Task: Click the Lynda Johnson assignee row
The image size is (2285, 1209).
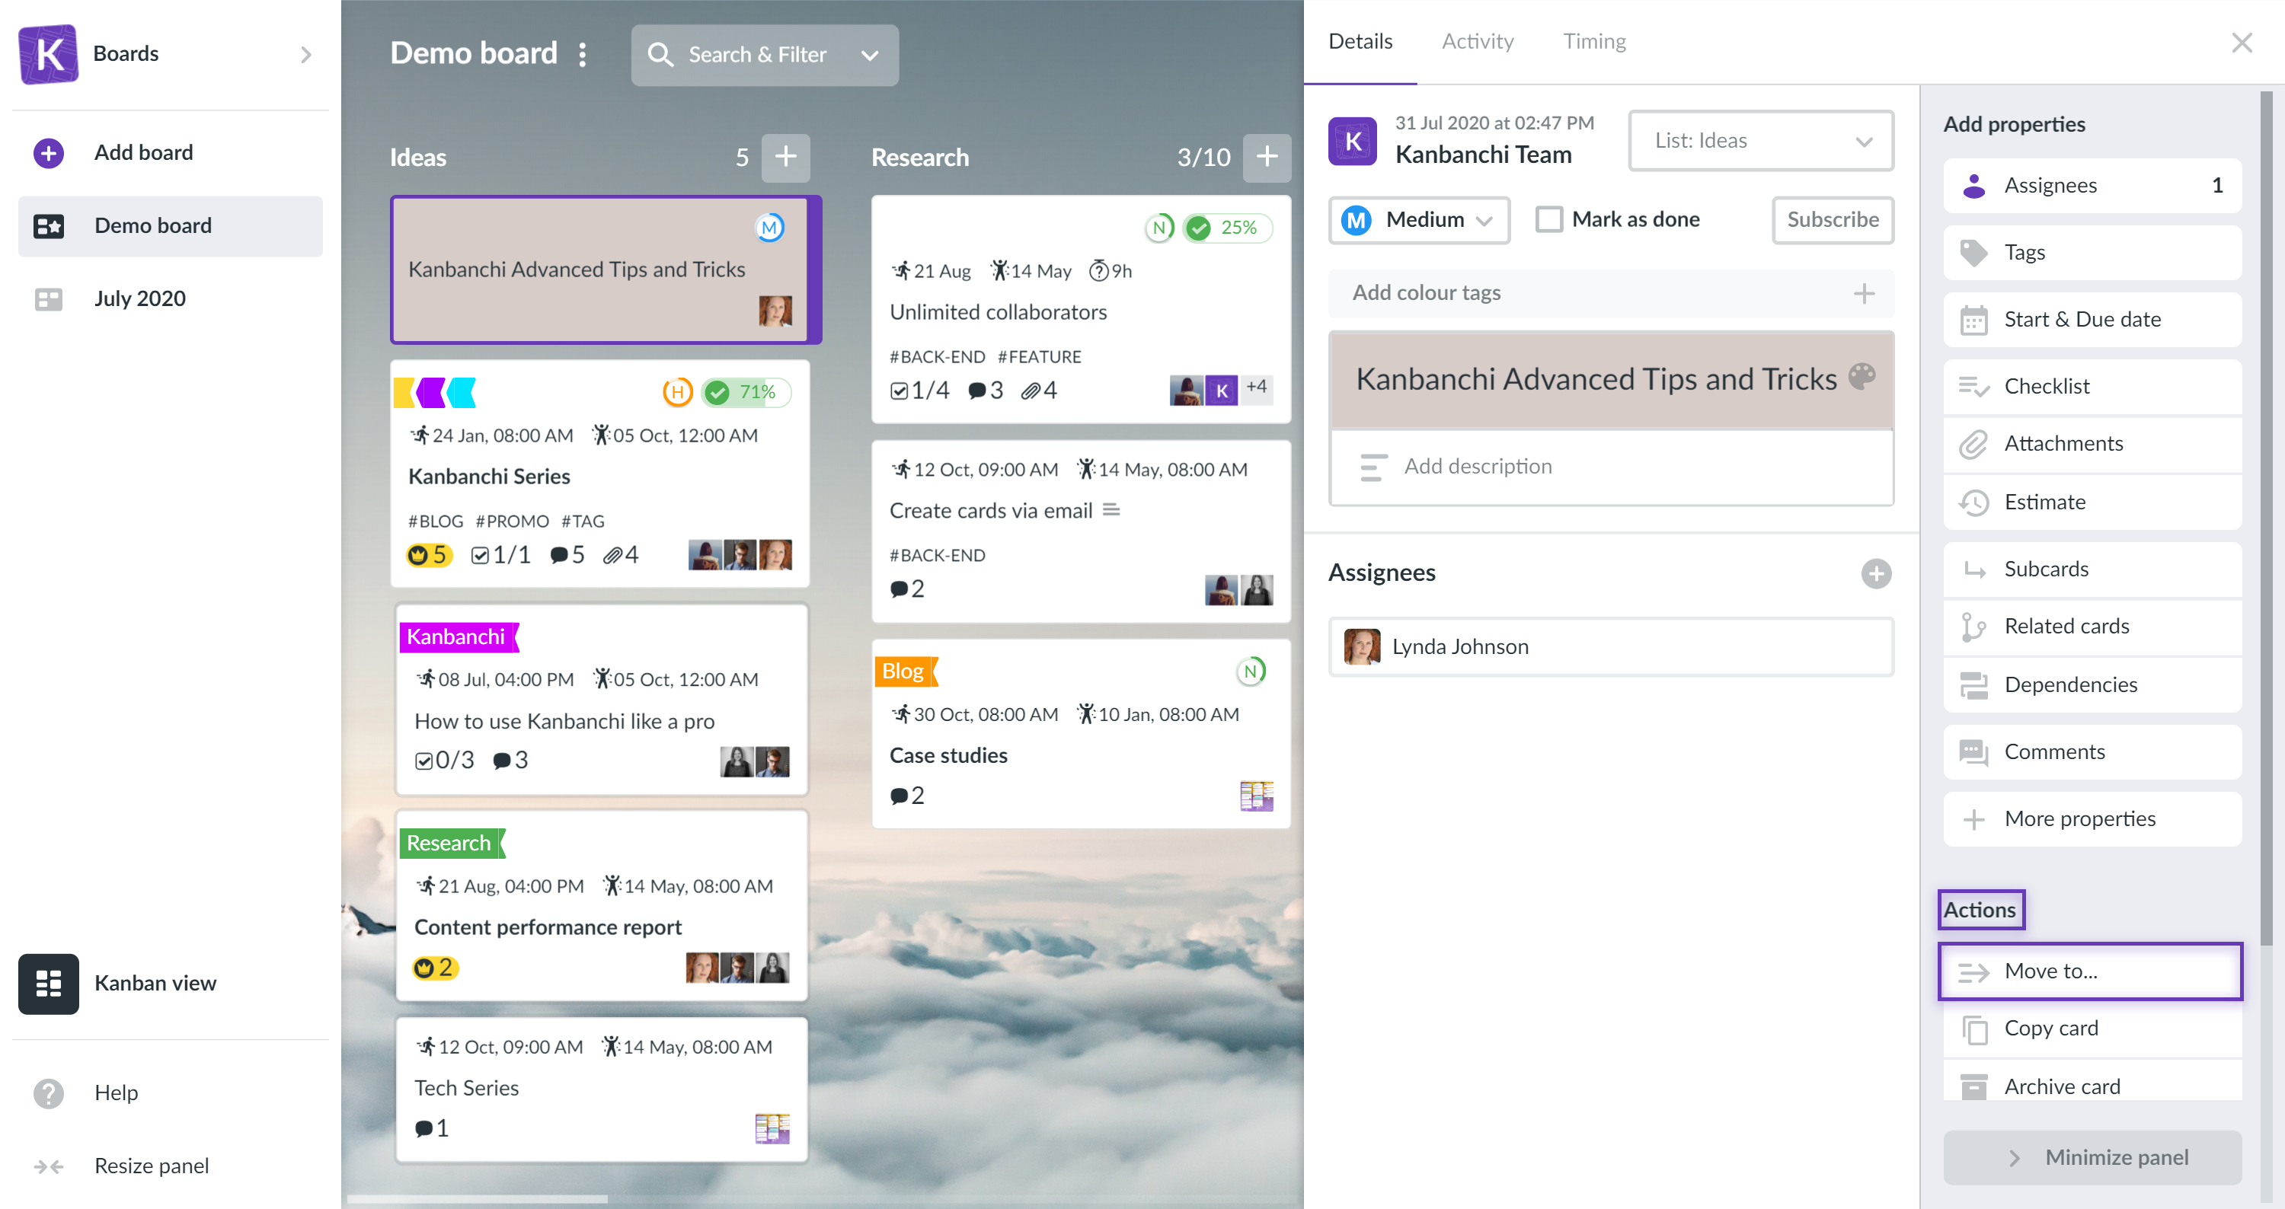Action: (1611, 646)
